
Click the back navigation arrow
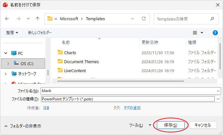[7, 19]
